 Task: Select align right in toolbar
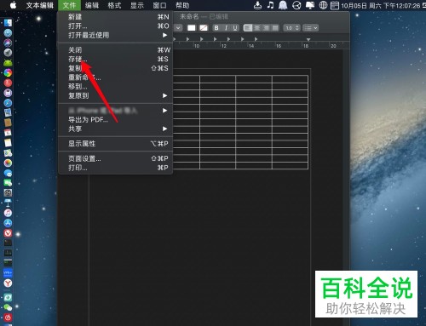point(266,28)
